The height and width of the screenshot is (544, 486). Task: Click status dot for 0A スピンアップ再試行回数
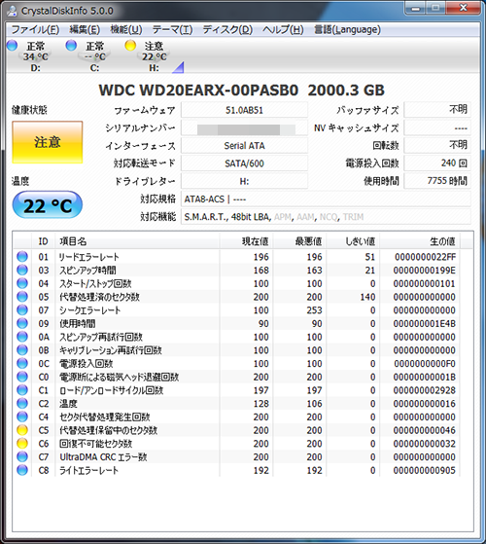tap(22, 337)
